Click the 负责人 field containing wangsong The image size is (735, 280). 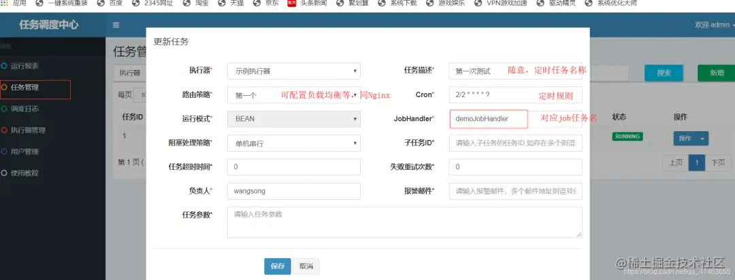click(x=293, y=191)
